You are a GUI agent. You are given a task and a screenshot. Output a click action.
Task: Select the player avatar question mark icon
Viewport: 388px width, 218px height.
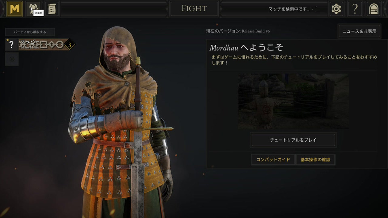click(11, 45)
